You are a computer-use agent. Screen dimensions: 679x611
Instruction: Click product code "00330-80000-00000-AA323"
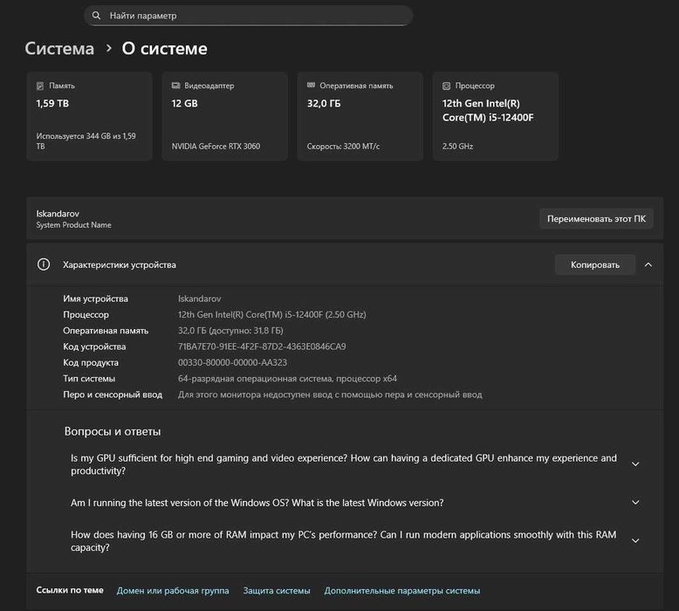[232, 362]
